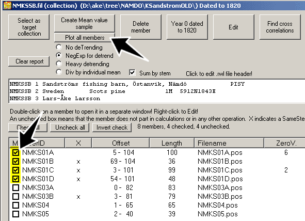
Task: Uncheck member NMKS01C checkbox
Action: coord(15,170)
